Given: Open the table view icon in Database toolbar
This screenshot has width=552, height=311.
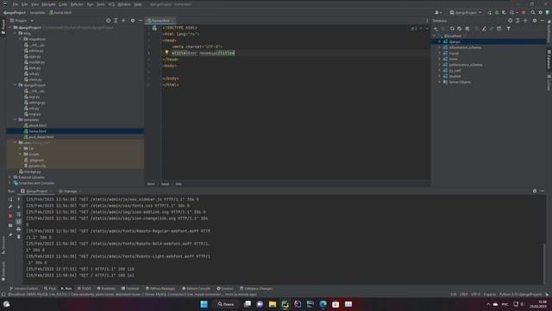Looking at the screenshot, I should point(499,29).
